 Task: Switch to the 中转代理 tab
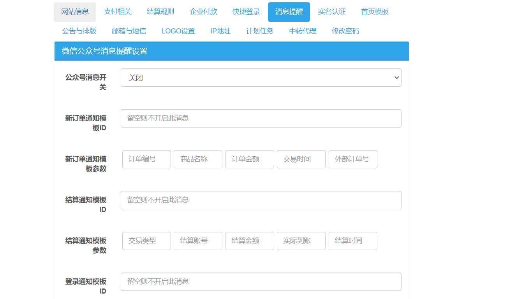(303, 31)
